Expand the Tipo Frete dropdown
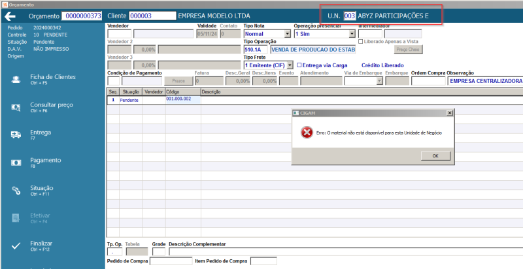523x269 pixels. pyautogui.click(x=290, y=65)
